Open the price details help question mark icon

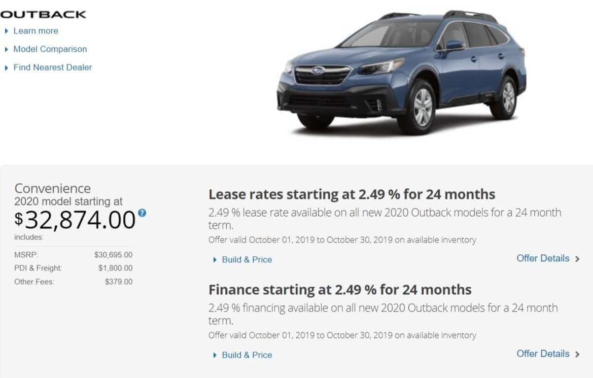pos(142,214)
